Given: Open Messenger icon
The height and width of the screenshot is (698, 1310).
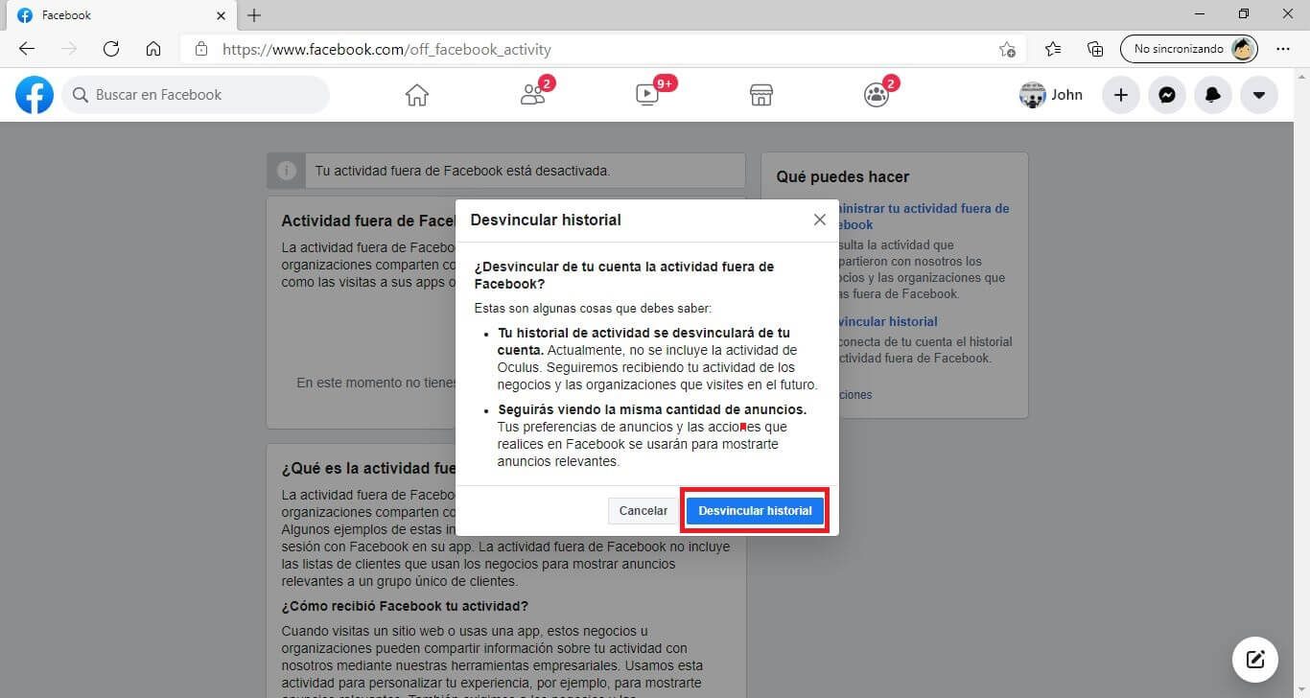Looking at the screenshot, I should [1166, 95].
